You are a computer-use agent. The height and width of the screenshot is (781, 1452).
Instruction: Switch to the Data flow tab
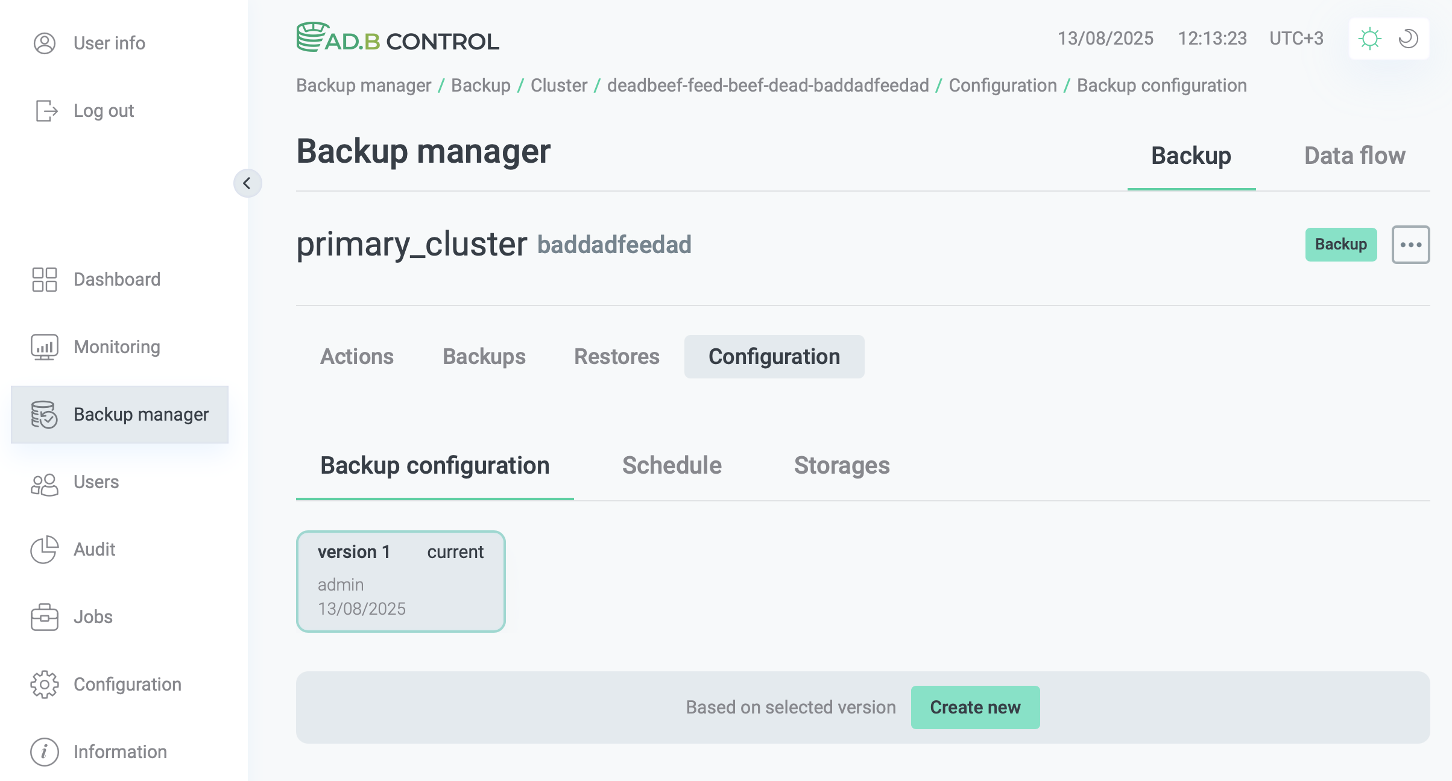1354,155
